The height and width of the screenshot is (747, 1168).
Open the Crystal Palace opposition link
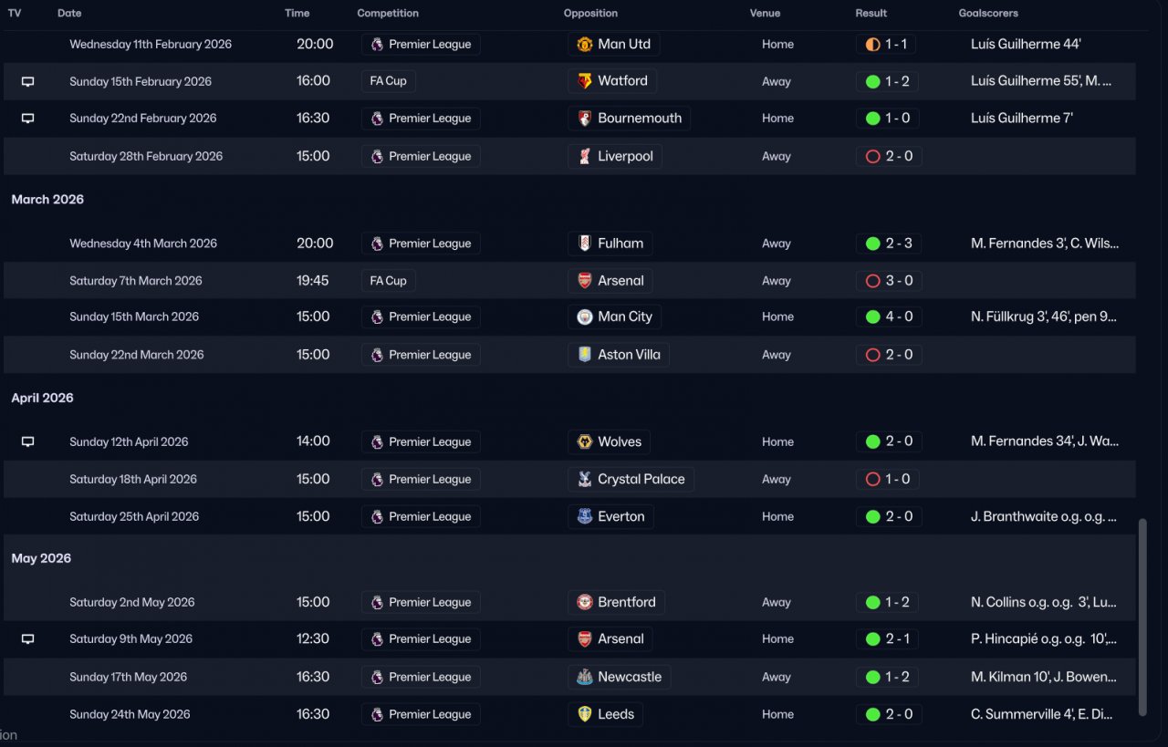point(631,479)
